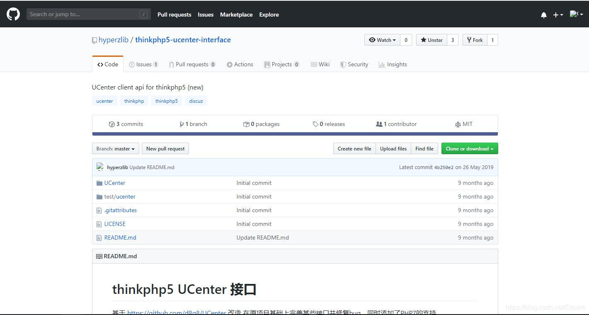The width and height of the screenshot is (589, 315).
Task: View 1 contributor
Action: tap(396, 124)
